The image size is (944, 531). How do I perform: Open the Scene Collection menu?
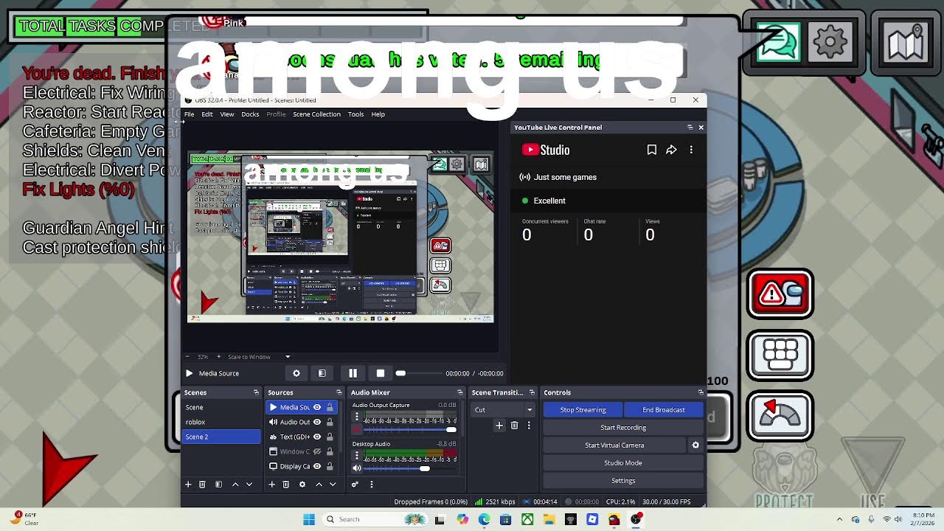316,114
